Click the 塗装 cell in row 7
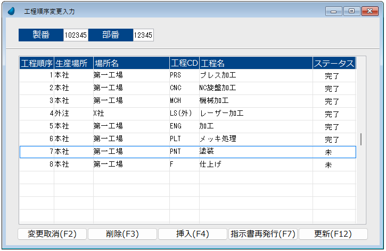 (256, 152)
